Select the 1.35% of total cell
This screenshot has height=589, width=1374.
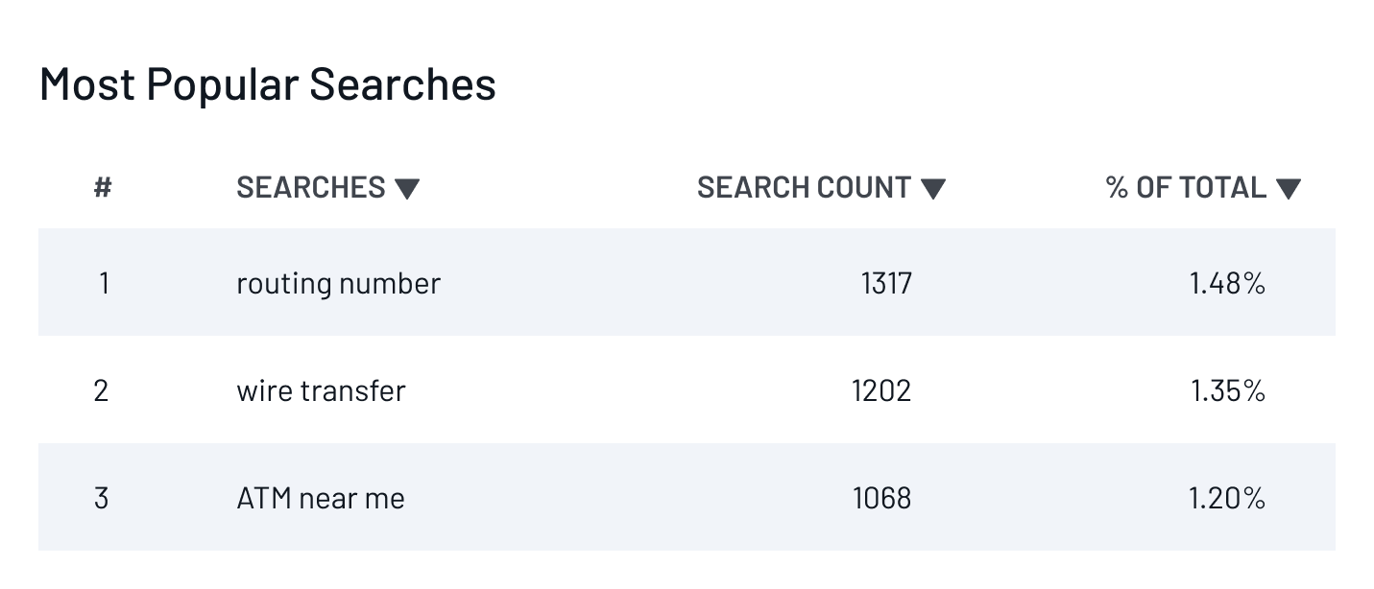pos(1227,390)
